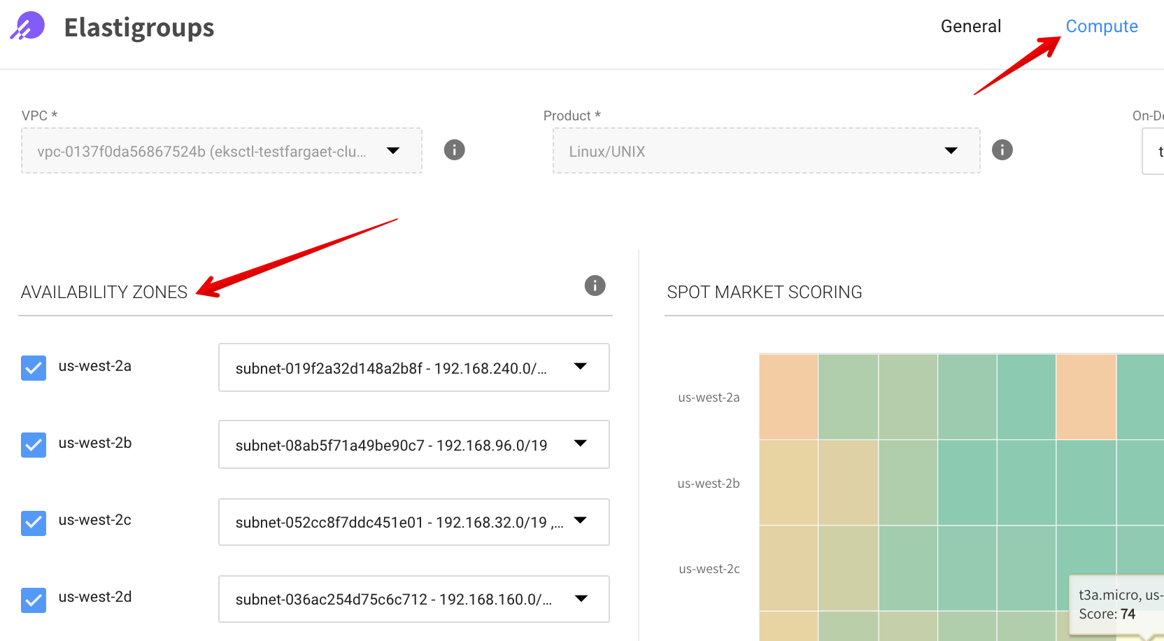The image size is (1164, 641).
Task: Expand the Product Linux/UNIX dropdown
Action: point(766,150)
